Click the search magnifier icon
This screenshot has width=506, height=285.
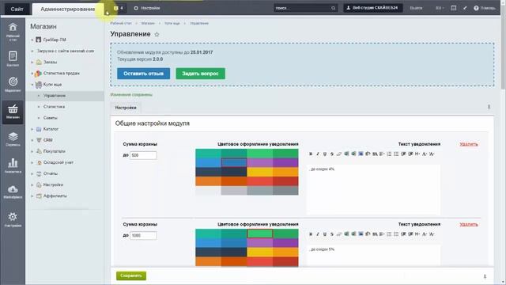(333, 8)
